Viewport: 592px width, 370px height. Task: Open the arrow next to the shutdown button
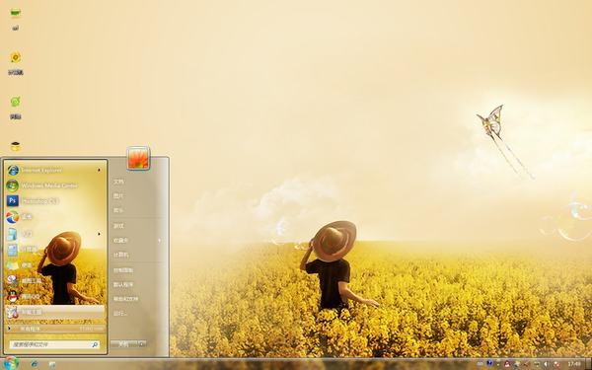[142, 344]
